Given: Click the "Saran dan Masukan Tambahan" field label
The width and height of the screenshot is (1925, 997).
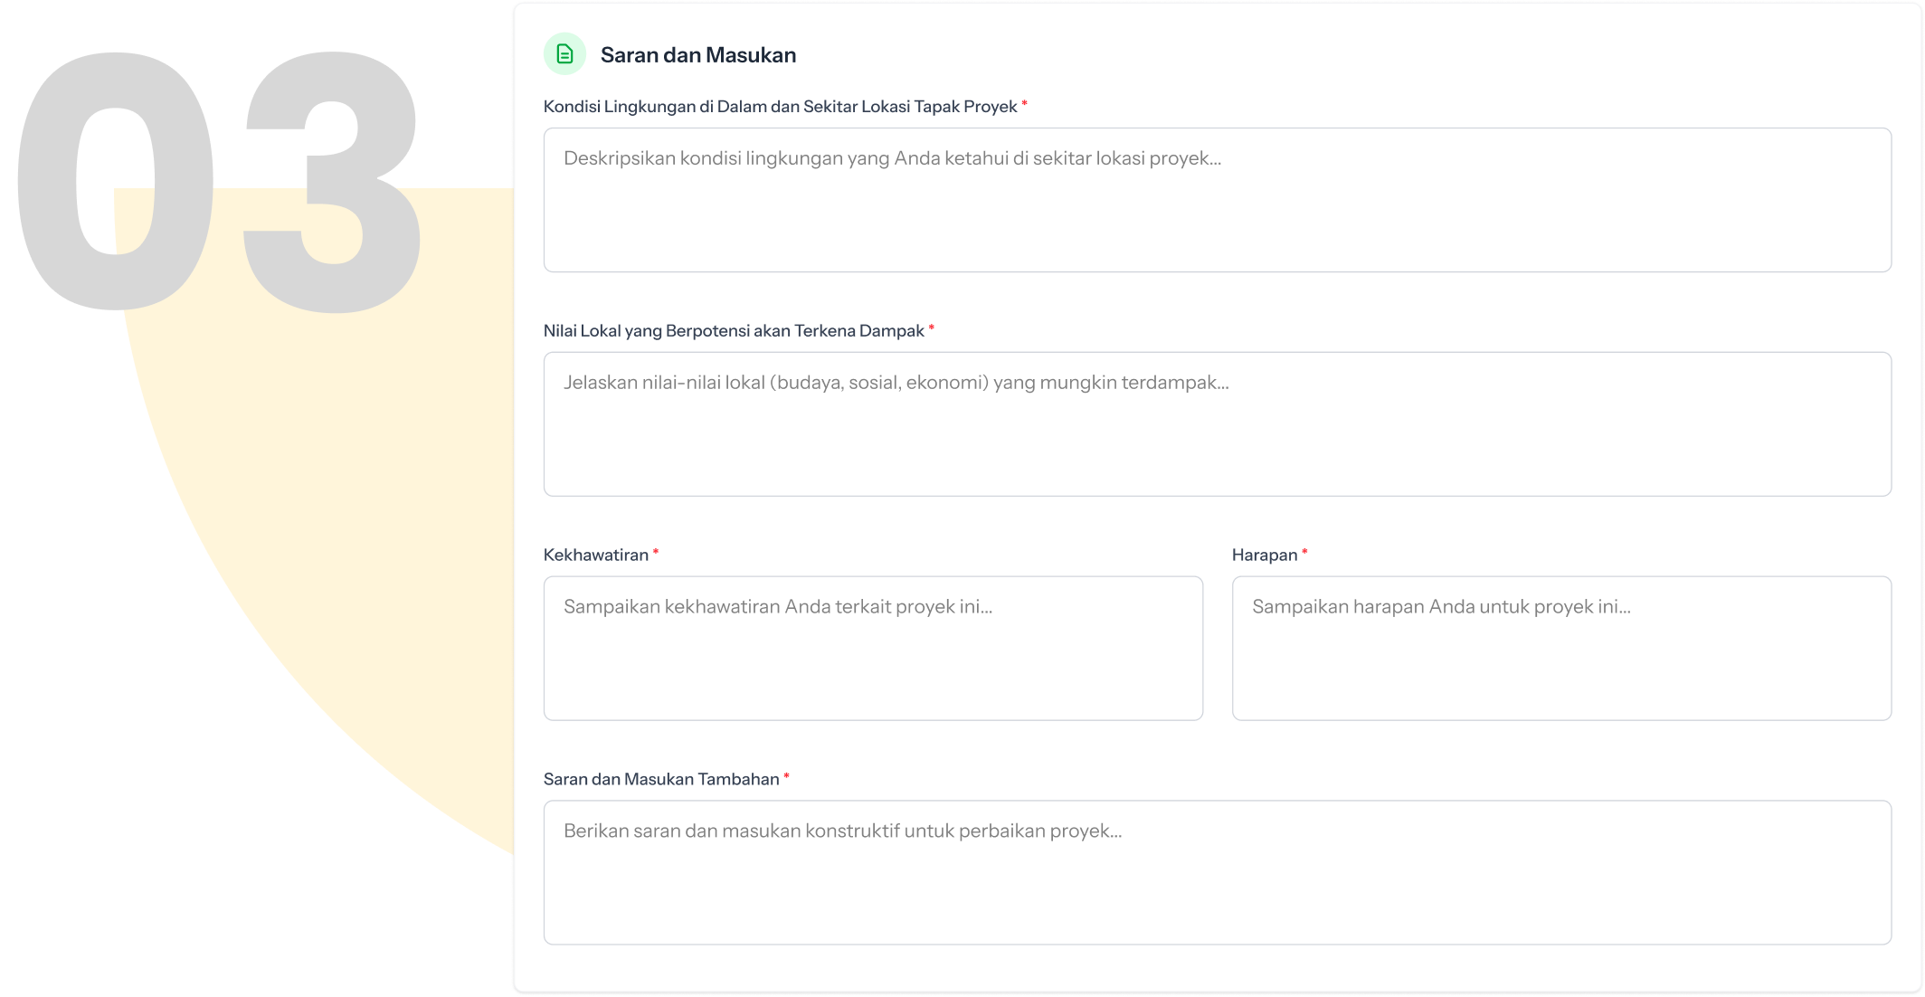Looking at the screenshot, I should point(660,780).
